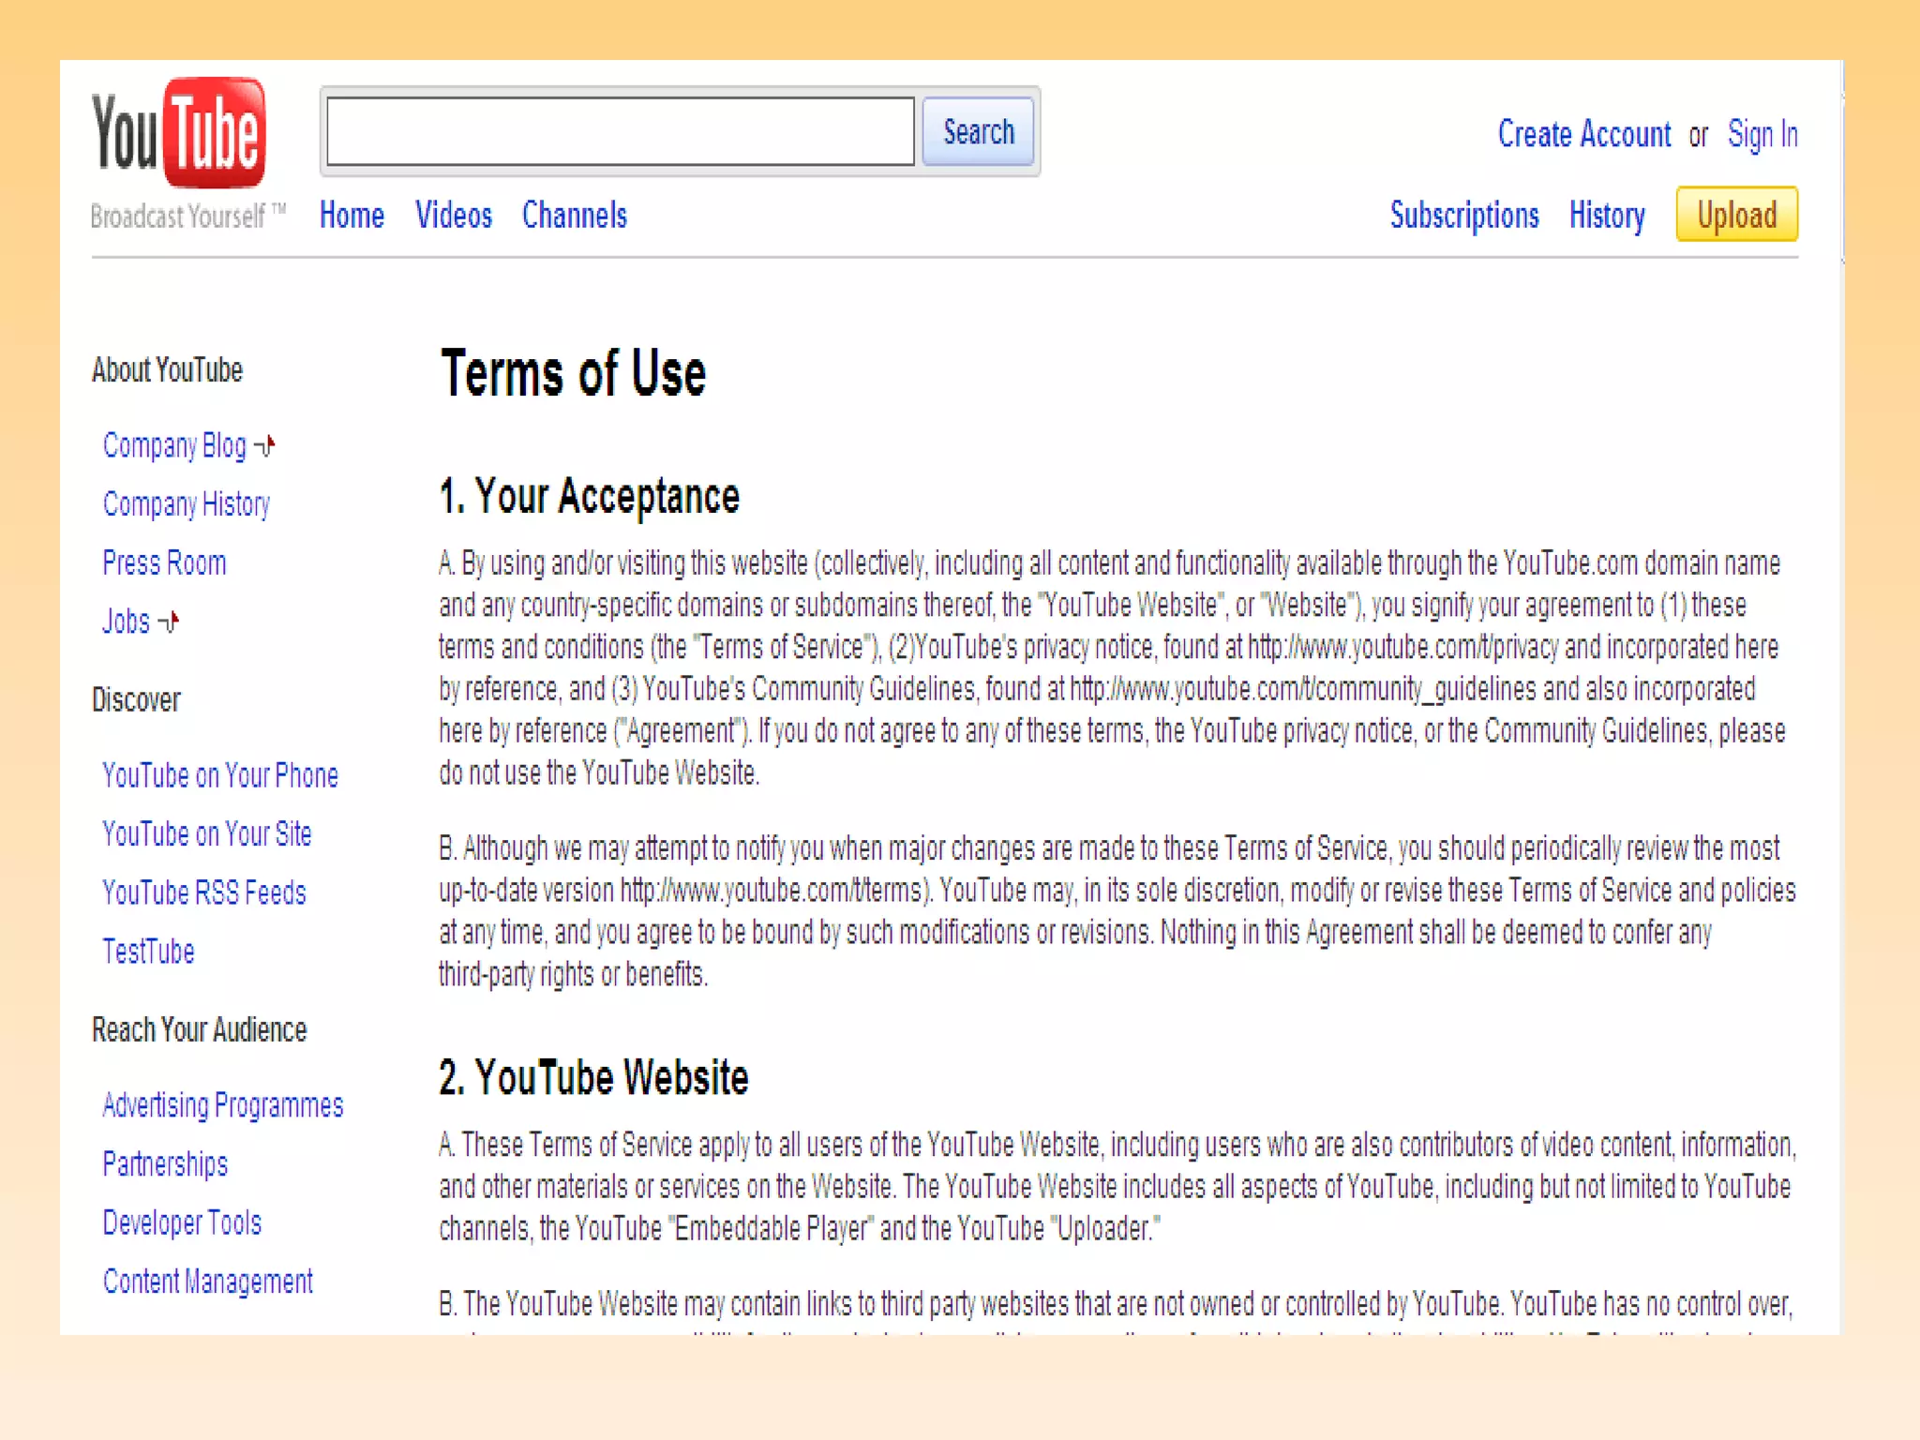Go to the Home tab
Viewport: 1920px width, 1440px height.
(352, 216)
